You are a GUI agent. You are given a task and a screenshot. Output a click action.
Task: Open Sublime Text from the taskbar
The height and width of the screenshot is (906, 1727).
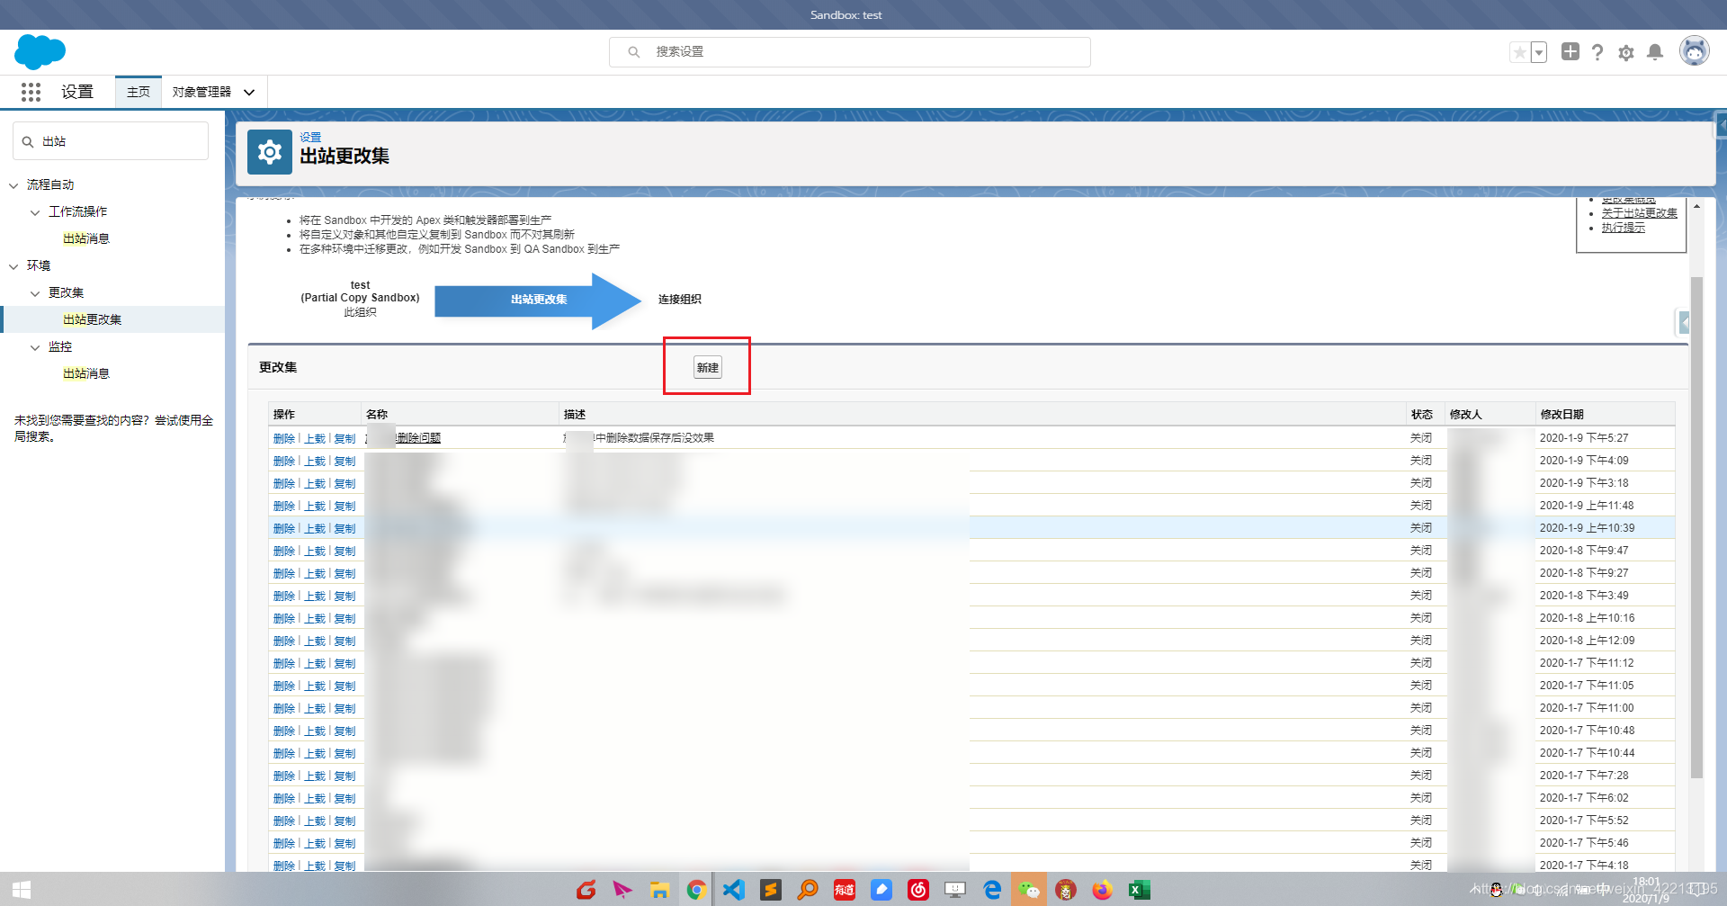[771, 890]
